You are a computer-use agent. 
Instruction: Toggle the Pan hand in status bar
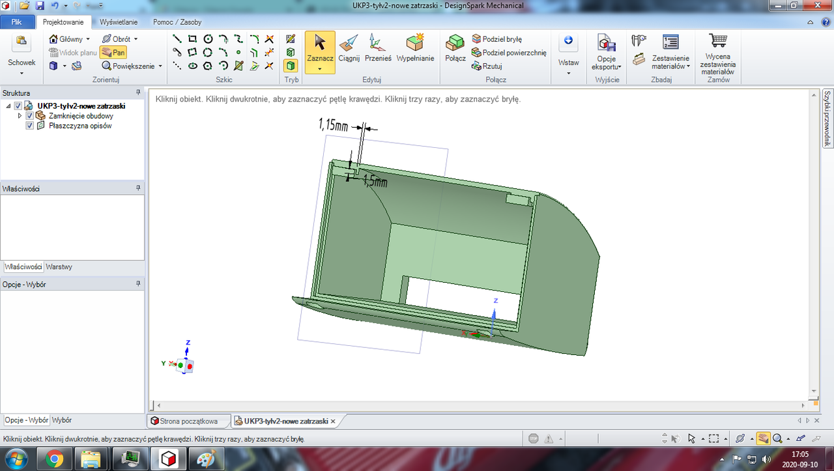point(763,438)
